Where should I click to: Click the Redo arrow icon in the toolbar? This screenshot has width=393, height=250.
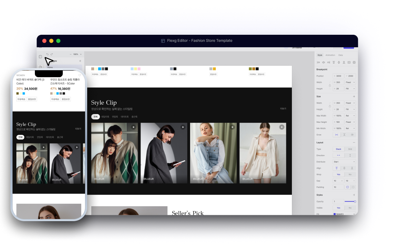click(52, 54)
